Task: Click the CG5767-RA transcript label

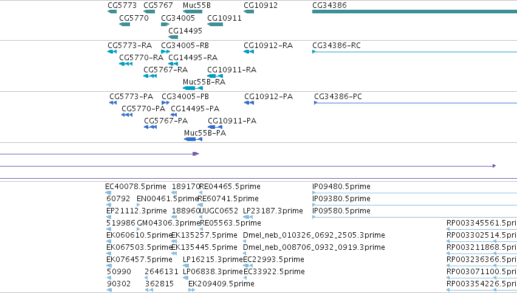Action: pos(165,70)
